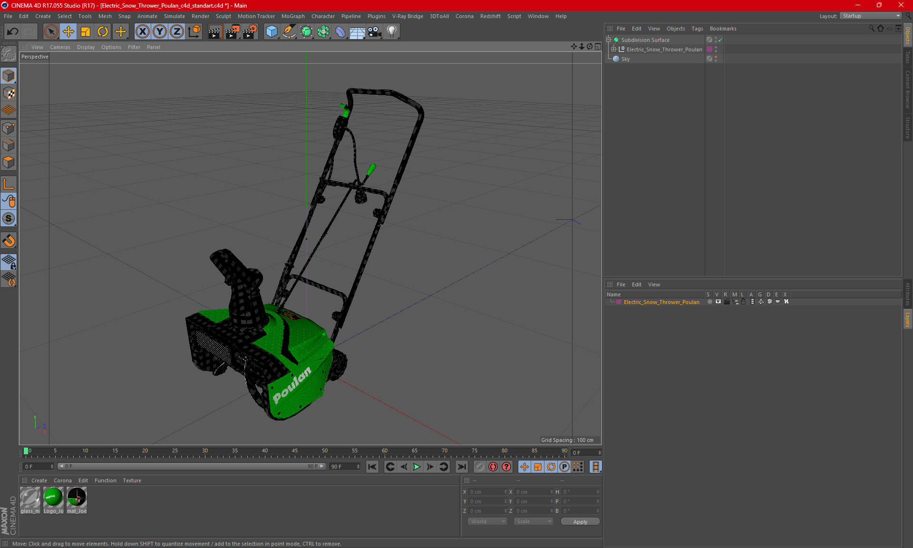The height and width of the screenshot is (548, 913).
Task: Add a Cube primitive object
Action: tap(272, 32)
